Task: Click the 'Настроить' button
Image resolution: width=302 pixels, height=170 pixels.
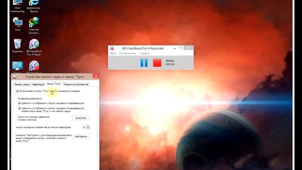Action: click(x=81, y=136)
